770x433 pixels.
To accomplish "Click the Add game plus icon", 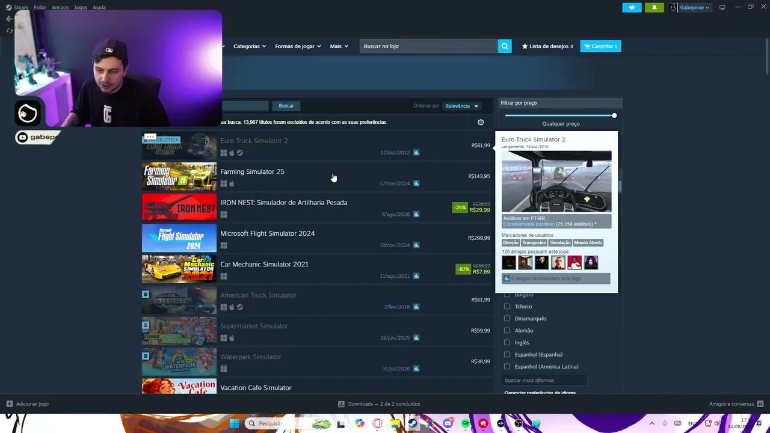I will click(9, 404).
